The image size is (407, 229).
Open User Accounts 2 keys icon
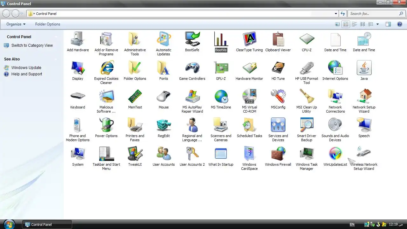click(192, 156)
